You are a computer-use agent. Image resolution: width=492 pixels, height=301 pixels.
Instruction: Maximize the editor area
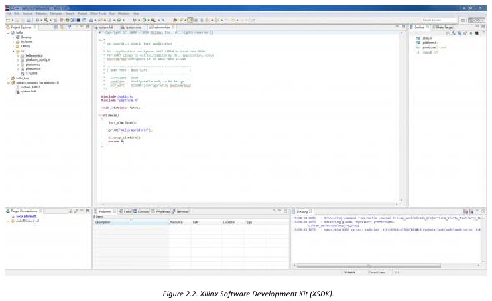tap(404, 27)
